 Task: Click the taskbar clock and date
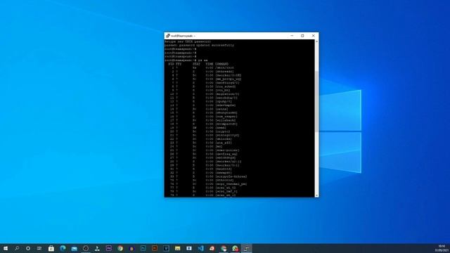coord(442,248)
